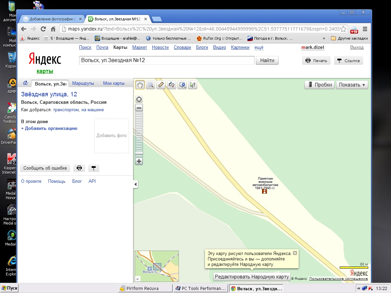The height and width of the screenshot is (293, 391).
Task: Zoom in with the plus button
Action: tap(139, 161)
